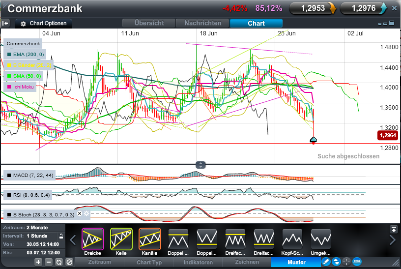Click the plus zoom-in button

pos(38,262)
